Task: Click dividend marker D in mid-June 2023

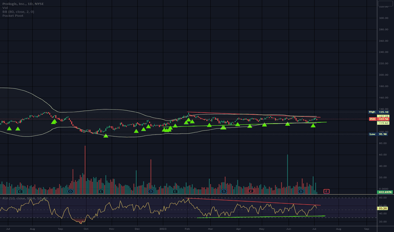Action: click(x=301, y=192)
